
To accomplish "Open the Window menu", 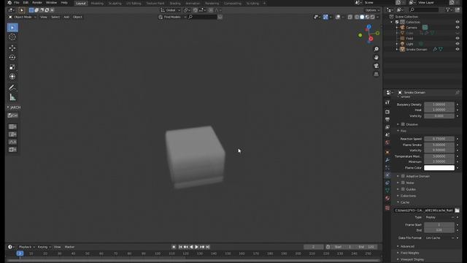I will pyautogui.click(x=51, y=3).
